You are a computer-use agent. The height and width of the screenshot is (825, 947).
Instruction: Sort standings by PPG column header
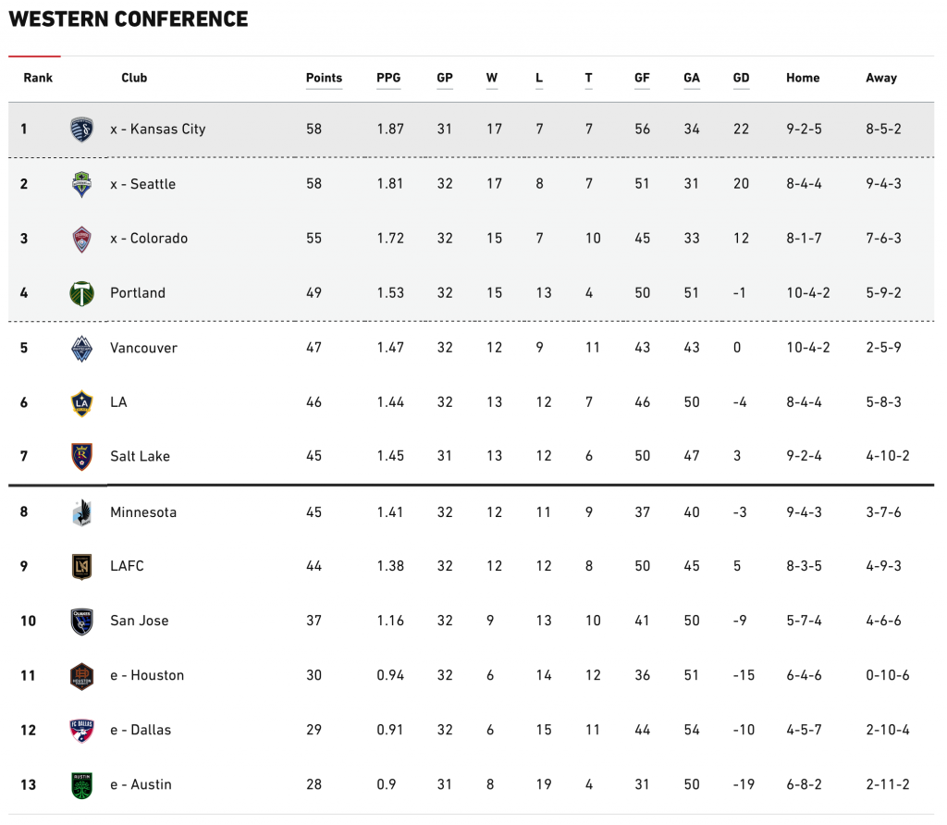click(388, 79)
